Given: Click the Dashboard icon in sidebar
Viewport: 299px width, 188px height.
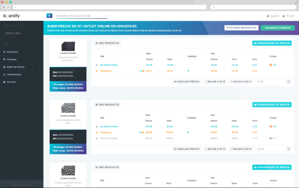Looking at the screenshot, I should tap(4, 52).
